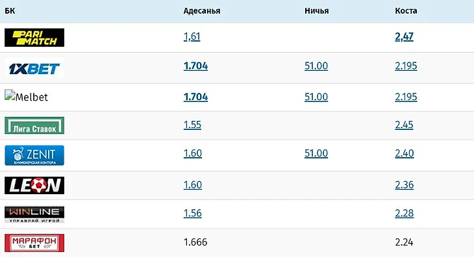The width and height of the screenshot is (474, 265).
Task: Click 1XBET odds 2.195 for Коста
Action: pyautogui.click(x=406, y=66)
